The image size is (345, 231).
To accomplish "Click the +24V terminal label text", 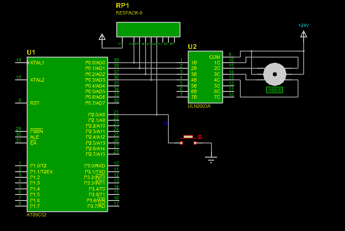I will pos(304,25).
